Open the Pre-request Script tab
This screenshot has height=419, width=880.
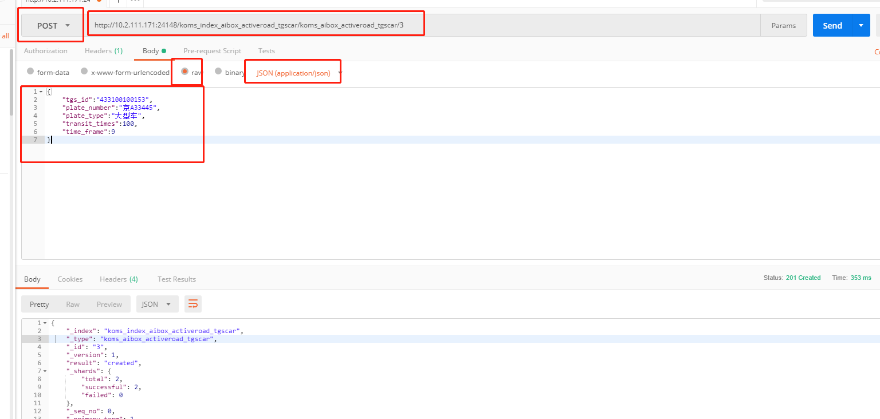212,51
